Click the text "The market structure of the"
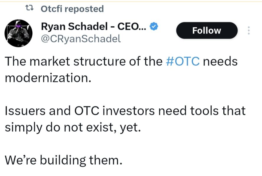 (83, 62)
